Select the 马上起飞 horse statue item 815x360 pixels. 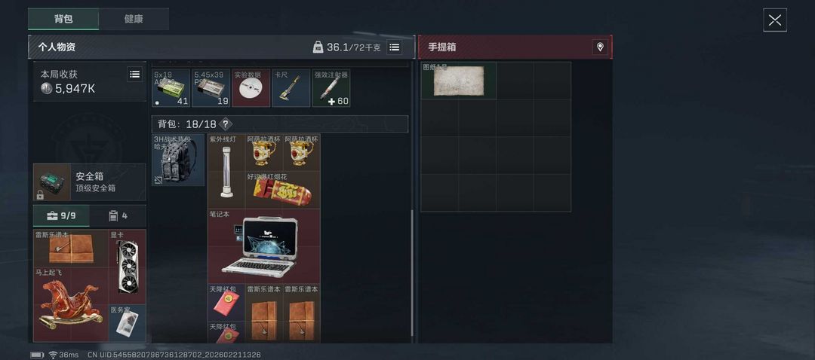click(71, 305)
